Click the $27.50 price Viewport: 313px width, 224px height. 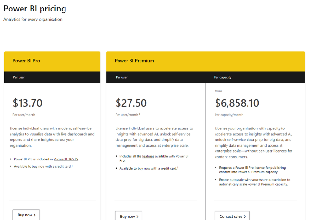click(x=131, y=103)
